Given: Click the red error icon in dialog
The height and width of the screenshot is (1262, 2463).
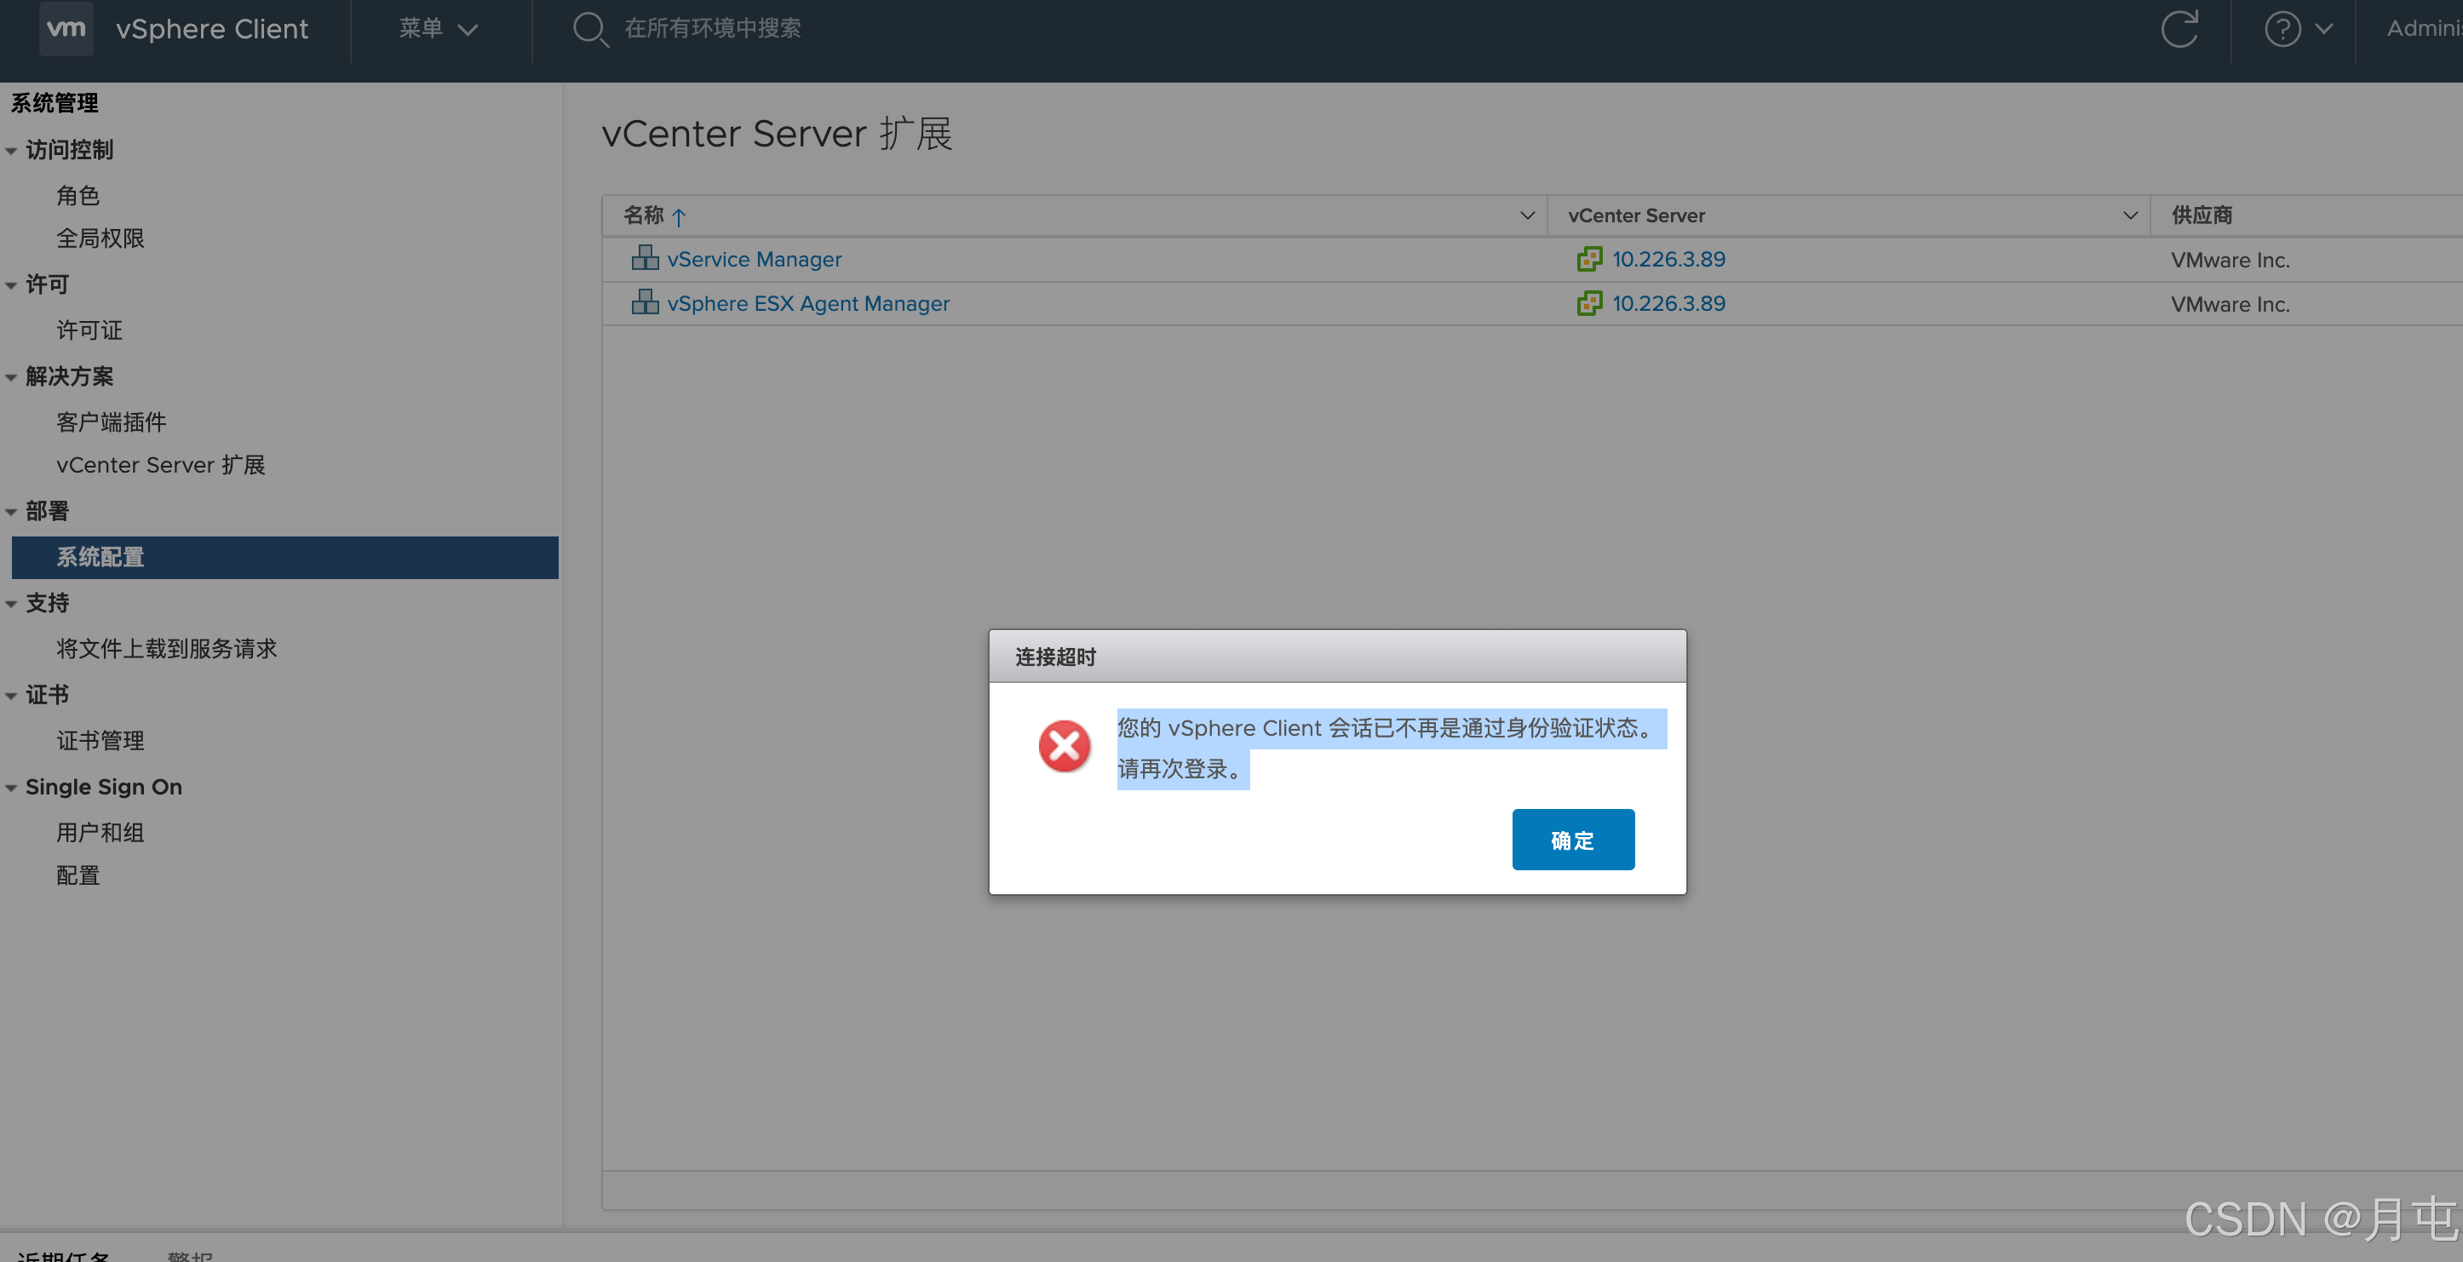Looking at the screenshot, I should pyautogui.click(x=1065, y=746).
